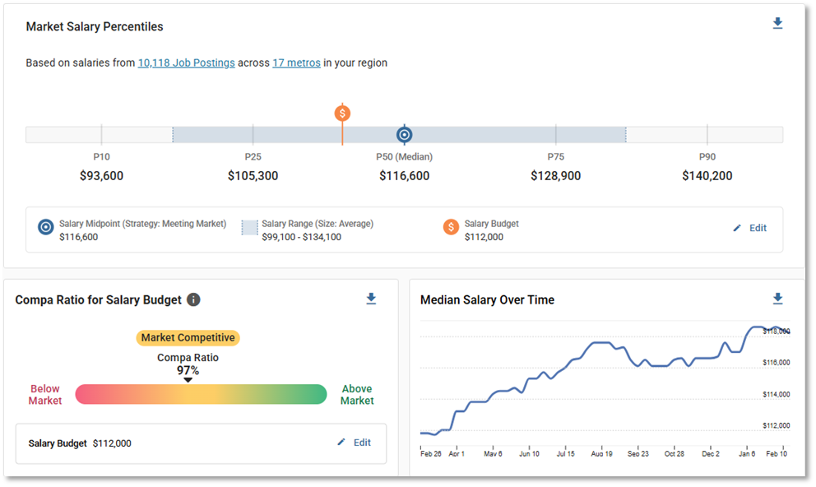Edit the Salary Budget in the Compa Ratio panel

tap(355, 443)
